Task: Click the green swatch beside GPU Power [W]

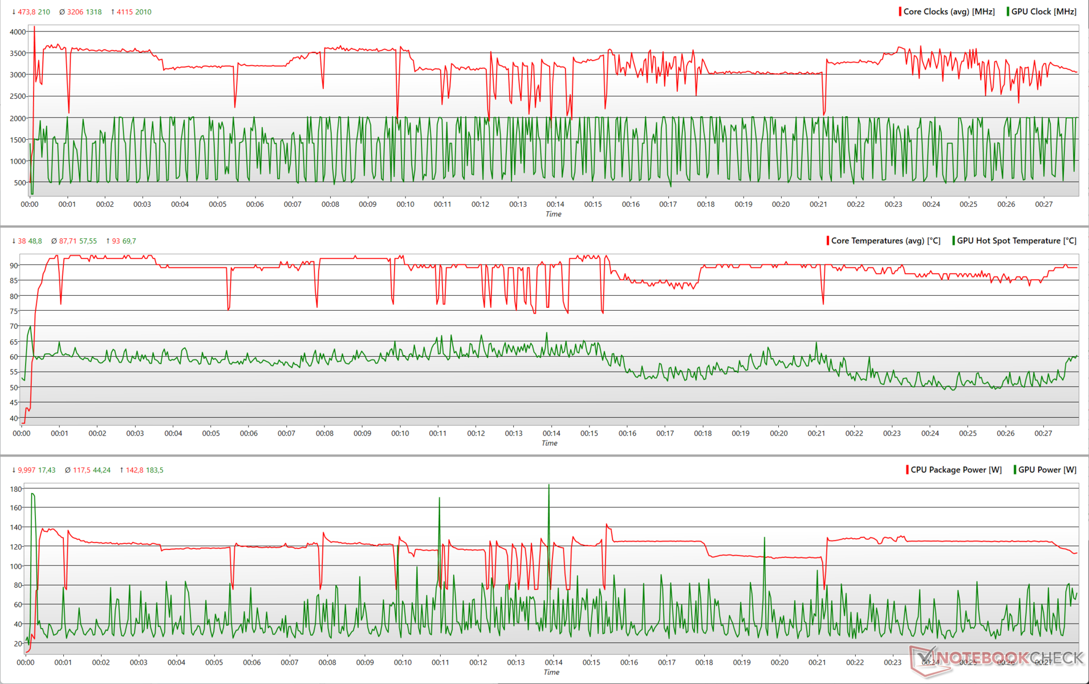Action: click(1015, 470)
